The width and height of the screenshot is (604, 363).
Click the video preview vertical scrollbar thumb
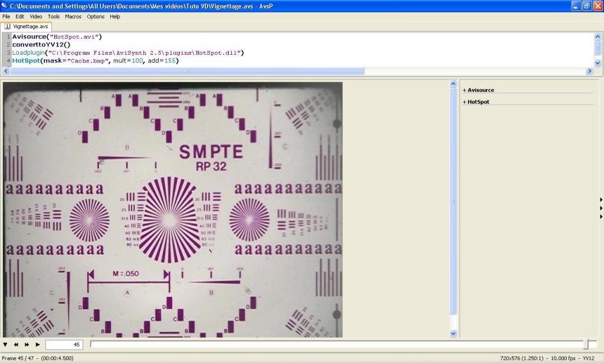[454, 201]
